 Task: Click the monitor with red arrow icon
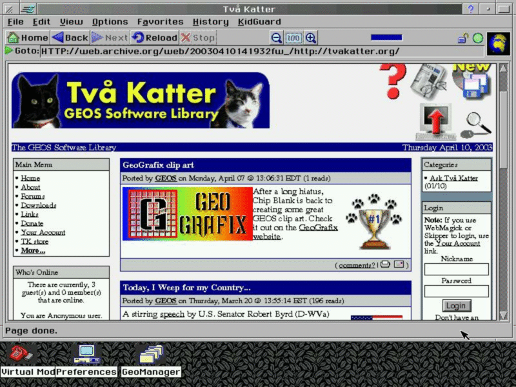435,122
